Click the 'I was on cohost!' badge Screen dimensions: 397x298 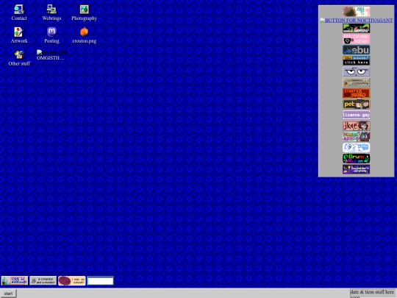click(x=72, y=280)
